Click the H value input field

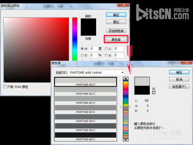93,48
